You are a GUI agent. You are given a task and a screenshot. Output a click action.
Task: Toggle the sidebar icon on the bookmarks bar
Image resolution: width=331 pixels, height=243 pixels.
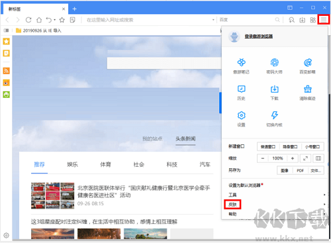7,30
